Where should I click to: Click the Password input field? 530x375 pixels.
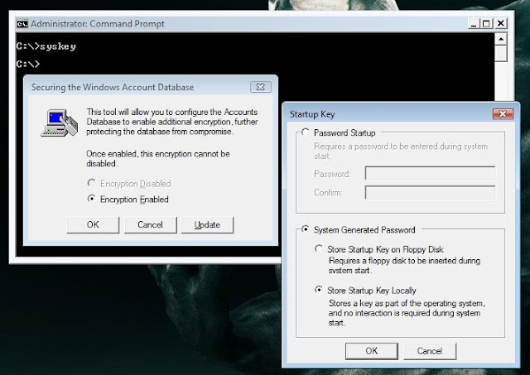point(430,173)
